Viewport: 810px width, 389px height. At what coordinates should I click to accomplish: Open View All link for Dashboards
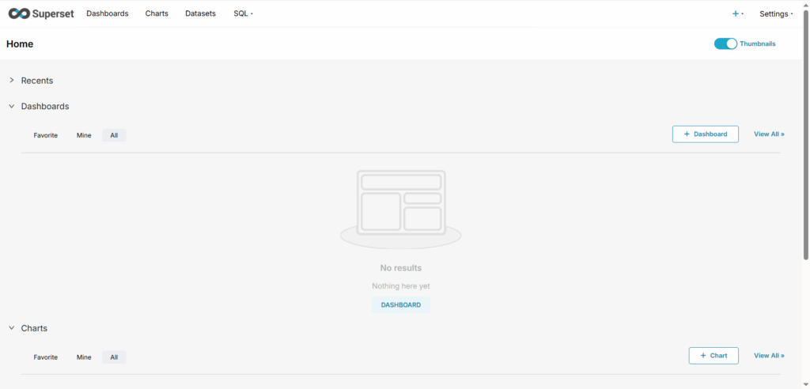pos(769,134)
